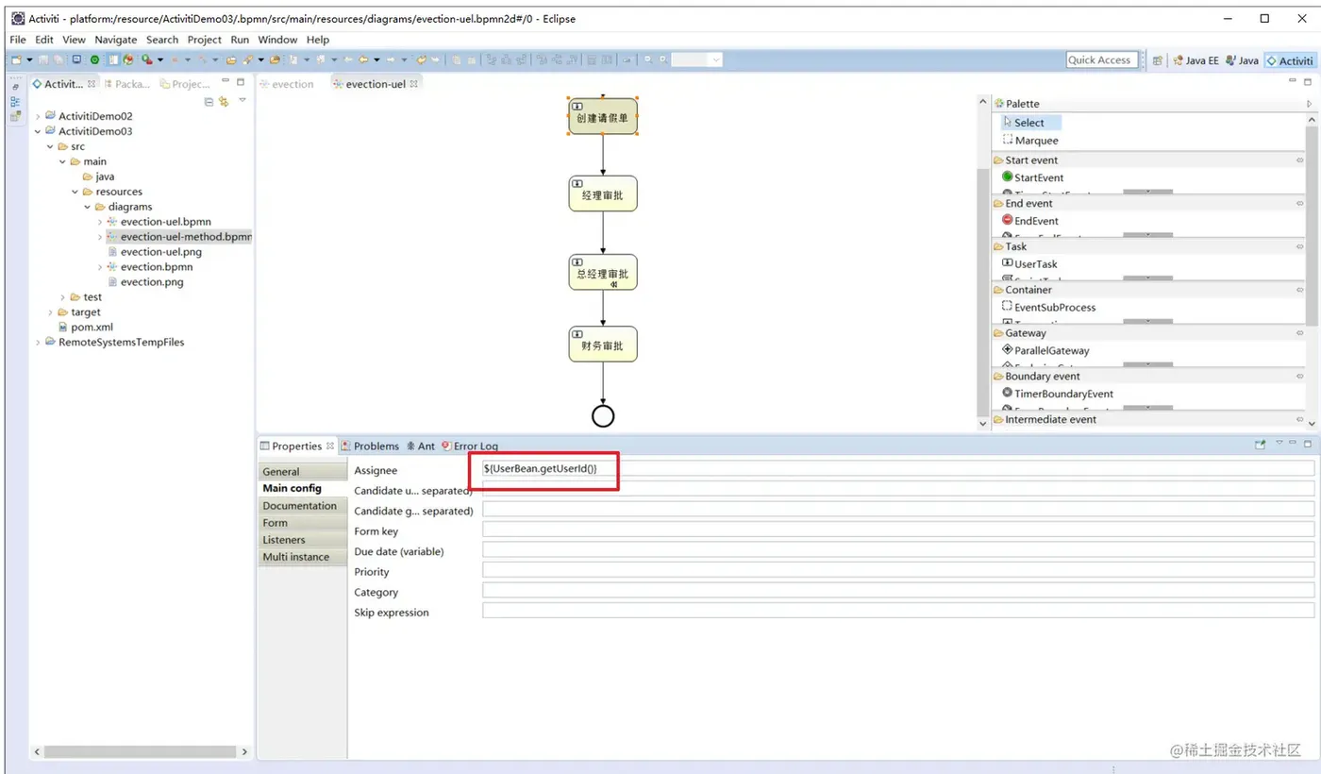Image resolution: width=1321 pixels, height=774 pixels.
Task: Select the 创建请假单 task node
Action: pyautogui.click(x=603, y=116)
